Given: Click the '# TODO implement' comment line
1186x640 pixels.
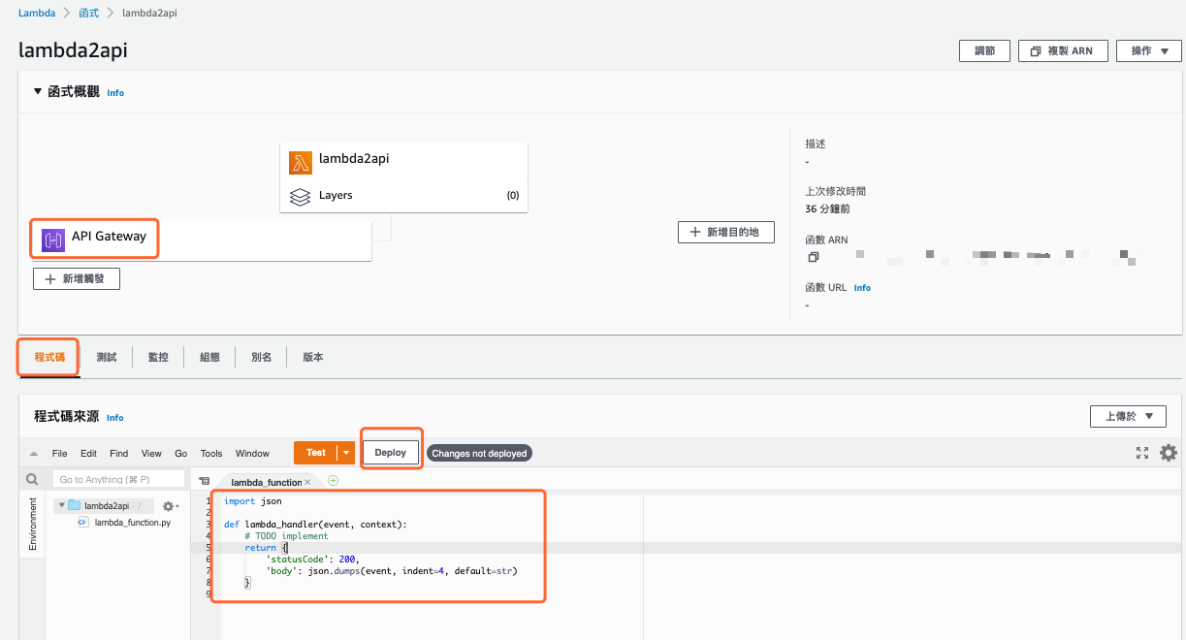Looking at the screenshot, I should (287, 536).
